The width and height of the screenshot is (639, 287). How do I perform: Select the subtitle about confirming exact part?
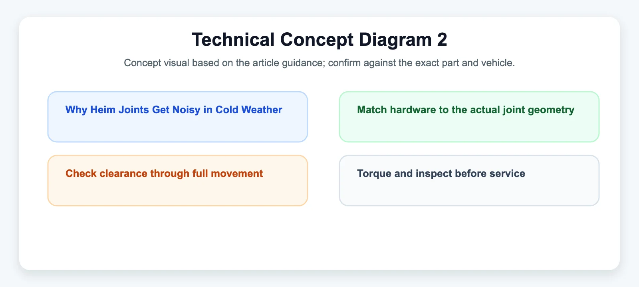point(319,63)
